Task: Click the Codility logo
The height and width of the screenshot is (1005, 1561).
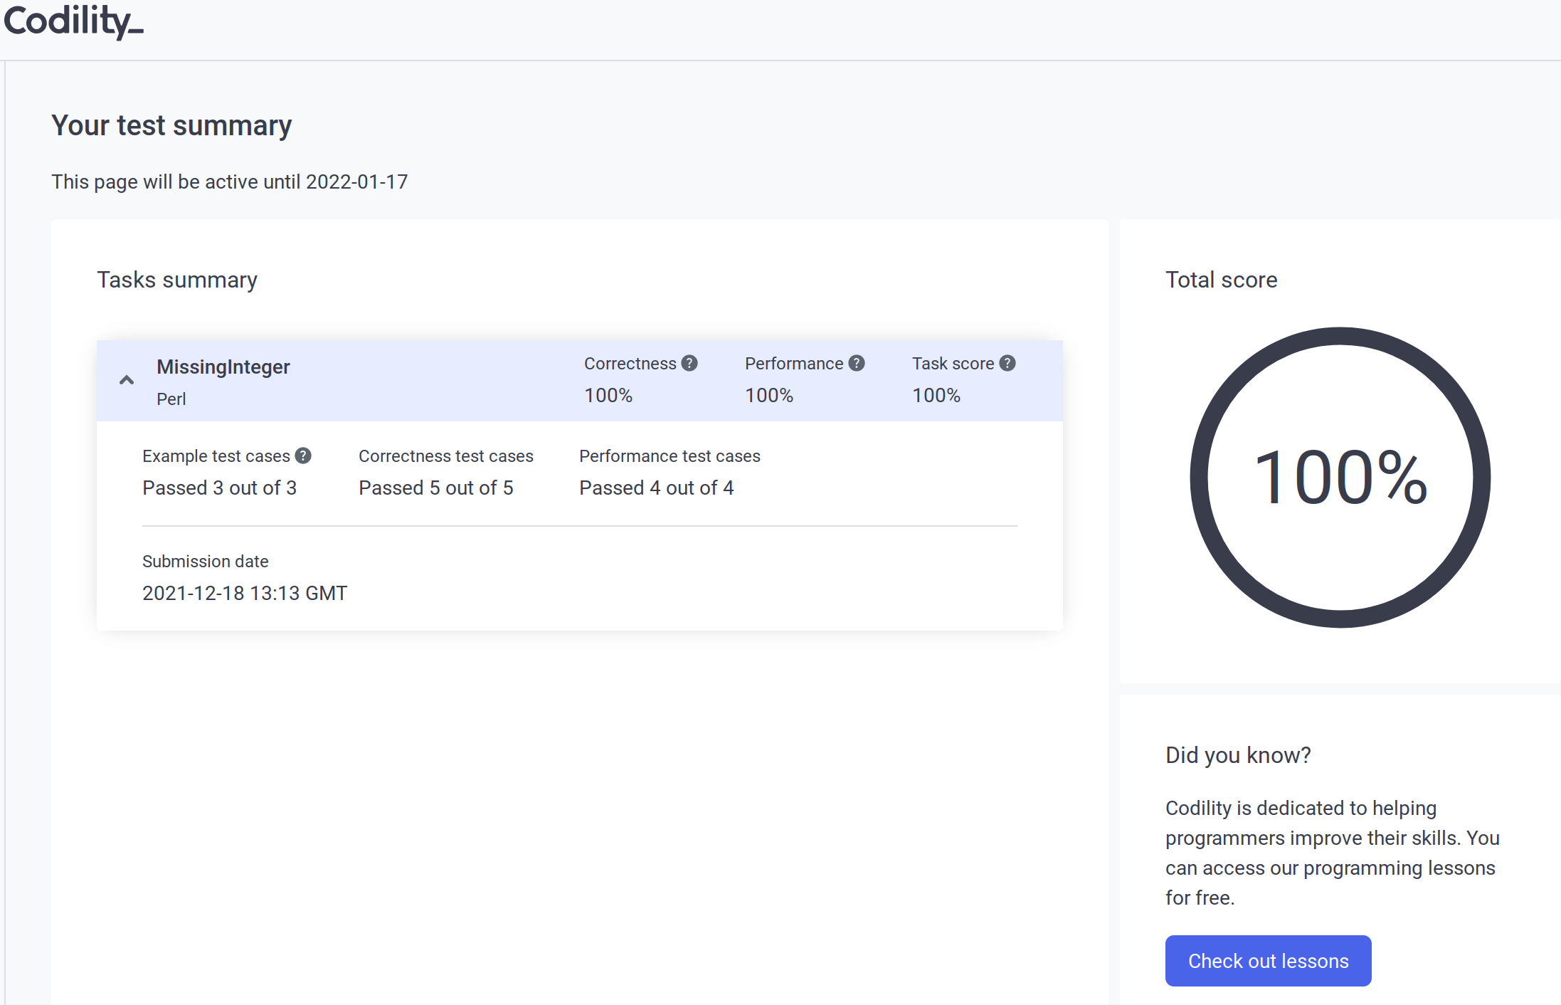Action: [x=73, y=21]
